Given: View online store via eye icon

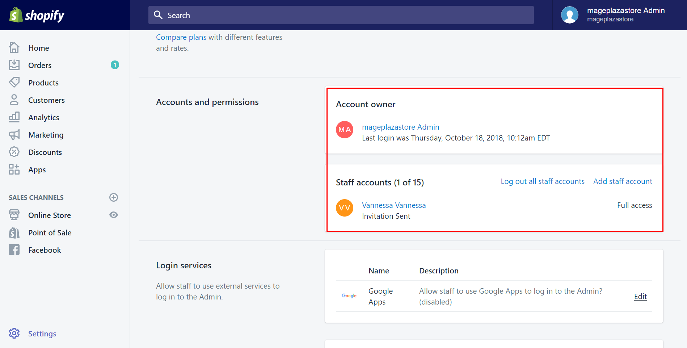Looking at the screenshot, I should (x=114, y=215).
